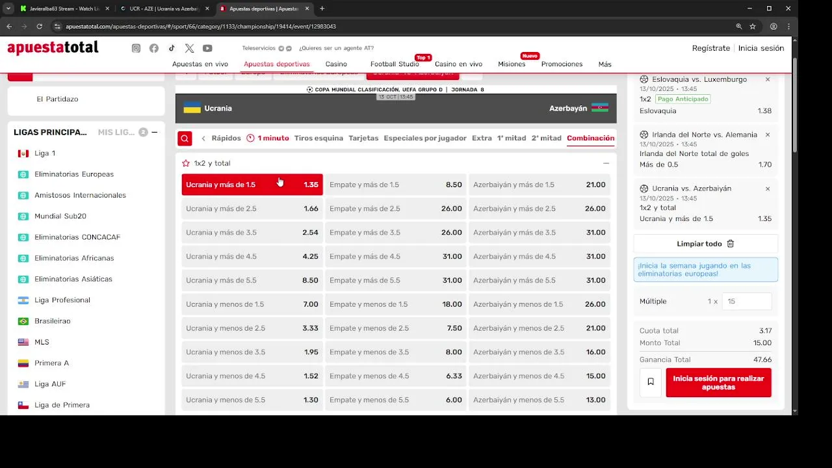The image size is (832, 468).
Task: Select Azerbaiyán y menos de 5.5 odds
Action: click(x=539, y=400)
